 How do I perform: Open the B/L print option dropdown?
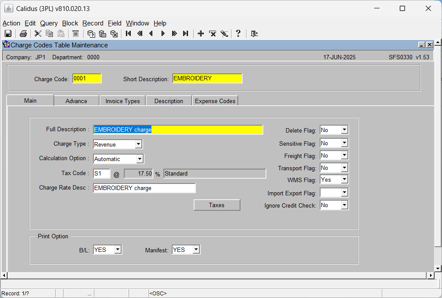[x=118, y=250]
